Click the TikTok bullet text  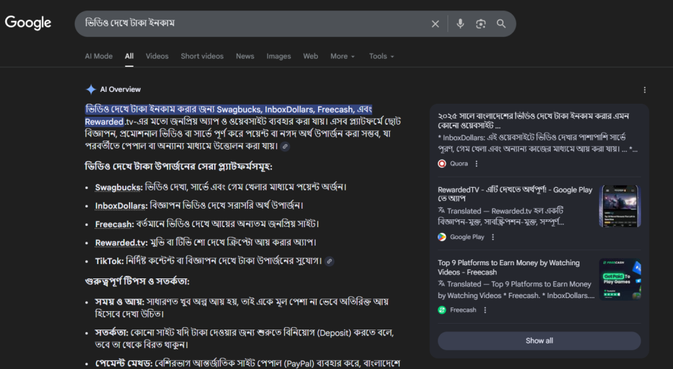208,261
